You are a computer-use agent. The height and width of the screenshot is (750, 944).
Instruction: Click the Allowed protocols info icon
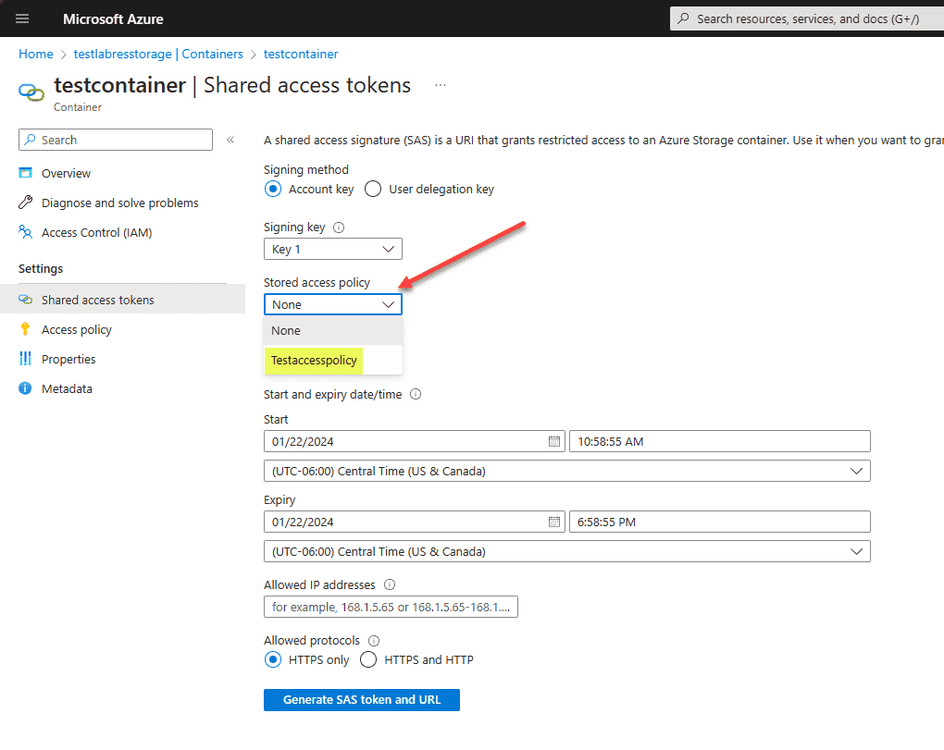tap(374, 641)
